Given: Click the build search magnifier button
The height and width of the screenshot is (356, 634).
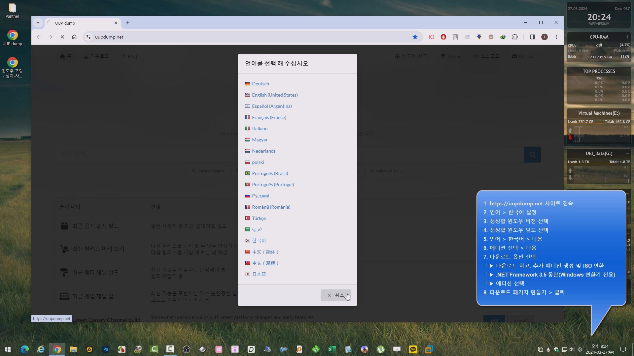Looking at the screenshot, I should point(532,155).
